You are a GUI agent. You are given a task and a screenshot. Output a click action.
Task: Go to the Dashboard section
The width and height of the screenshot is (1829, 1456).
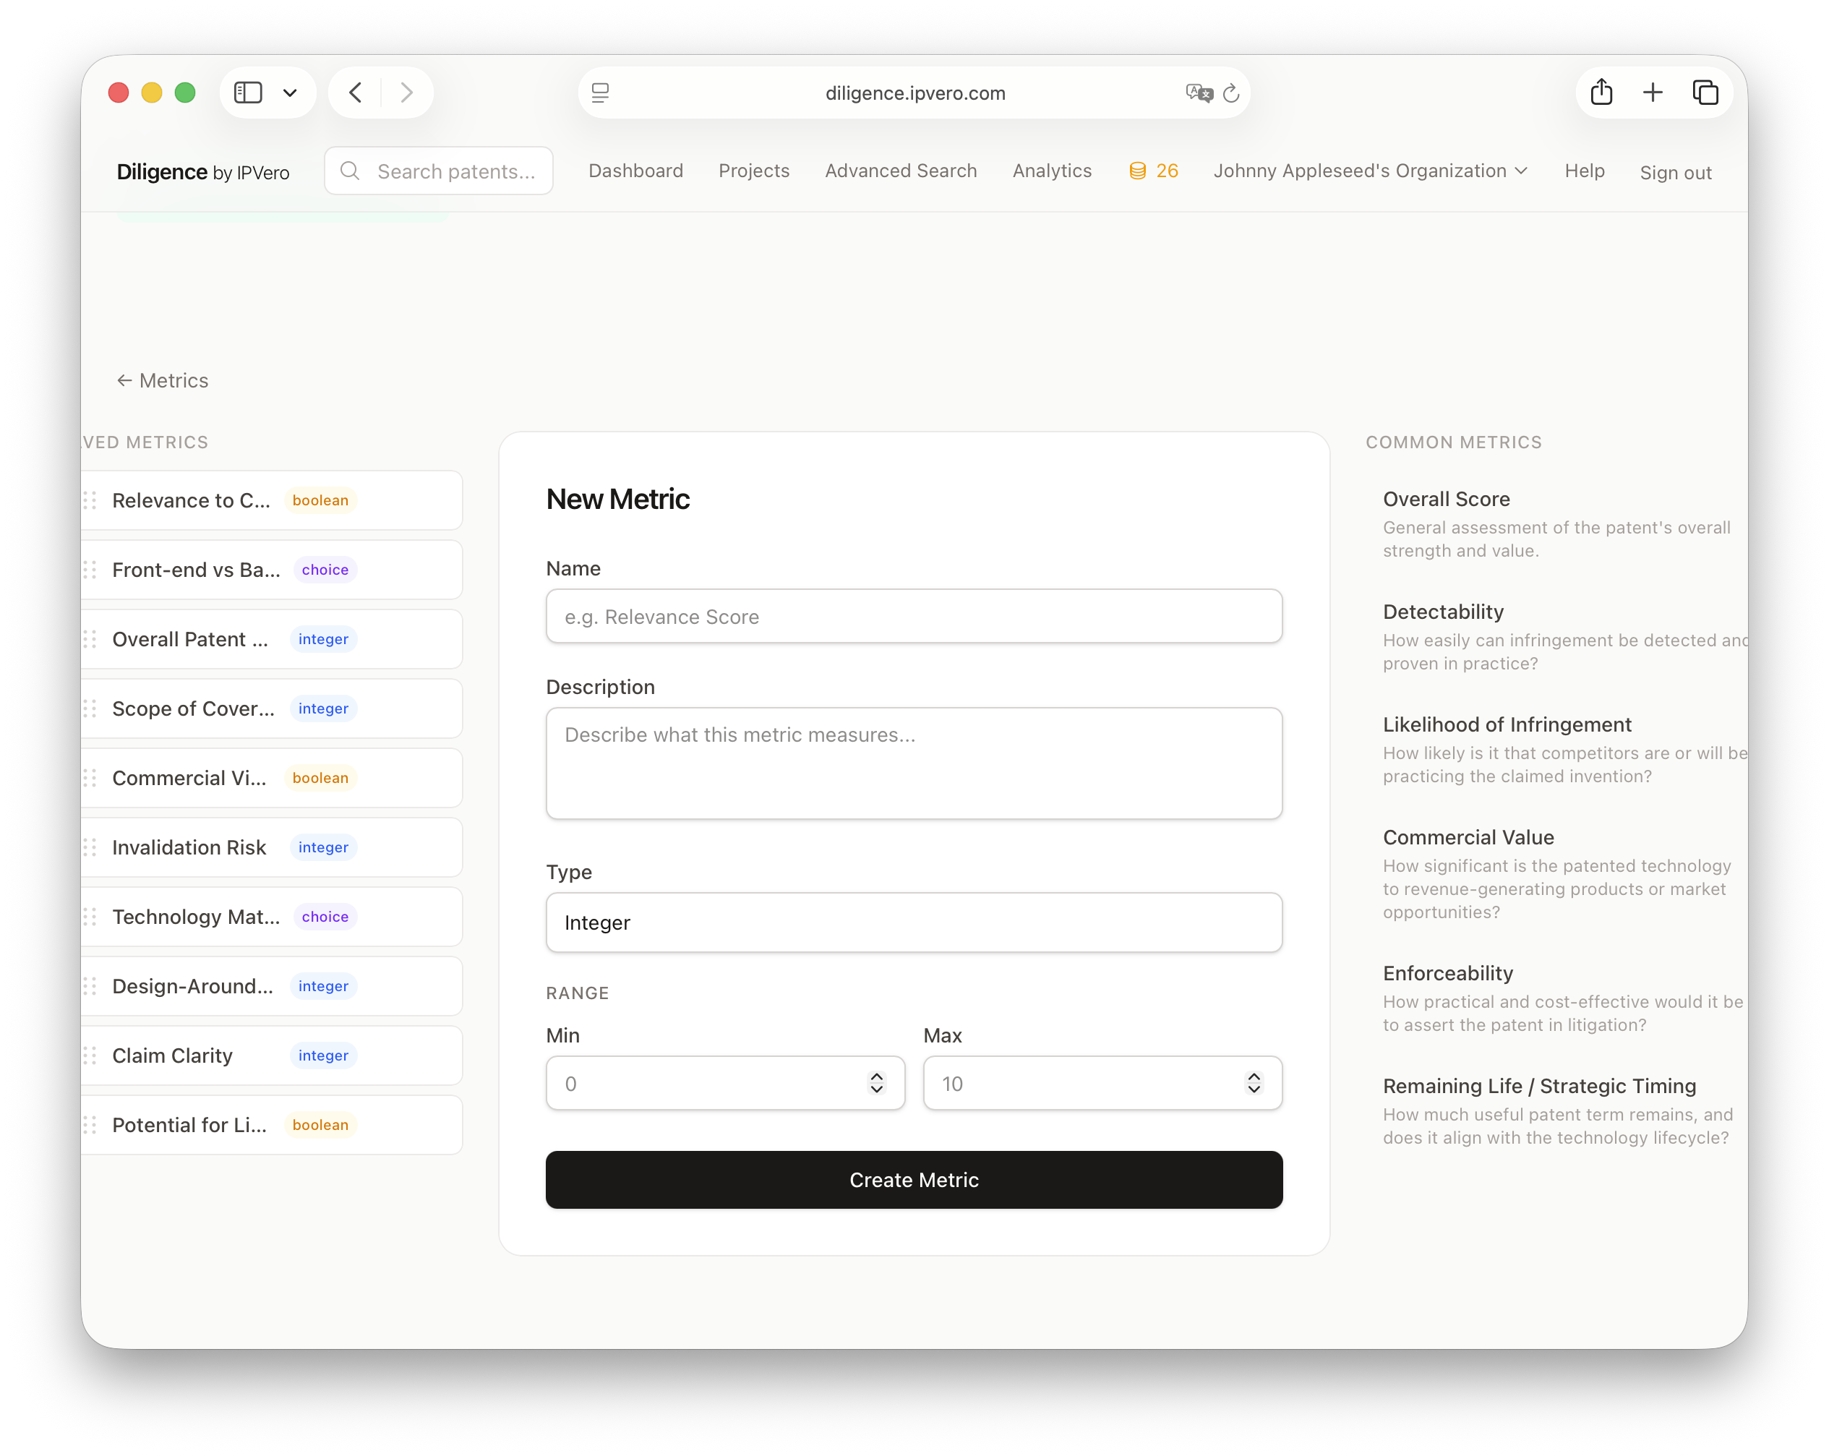(635, 171)
